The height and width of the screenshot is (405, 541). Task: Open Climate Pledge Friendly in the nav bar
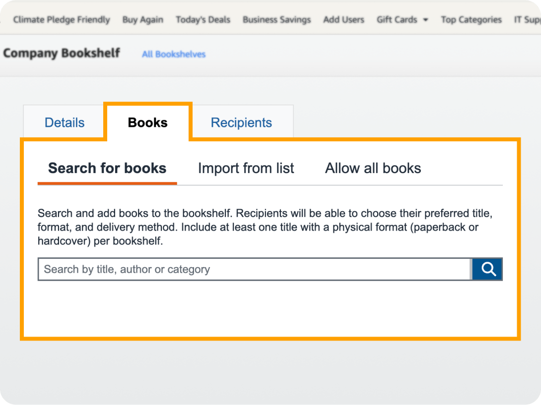pos(62,20)
